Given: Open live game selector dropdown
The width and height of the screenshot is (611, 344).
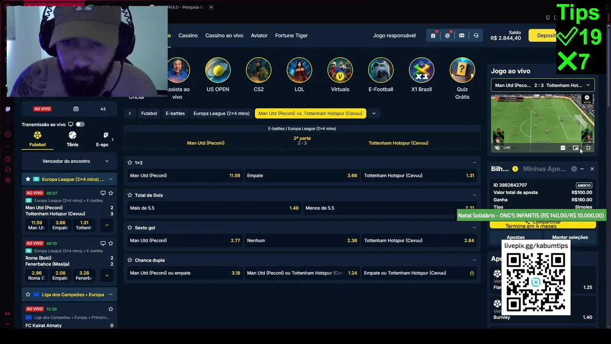Looking at the screenshot, I should (x=543, y=85).
